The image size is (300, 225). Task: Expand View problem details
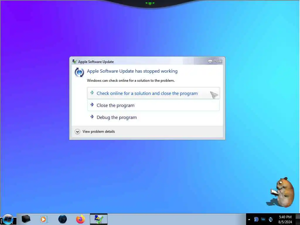coord(95,132)
